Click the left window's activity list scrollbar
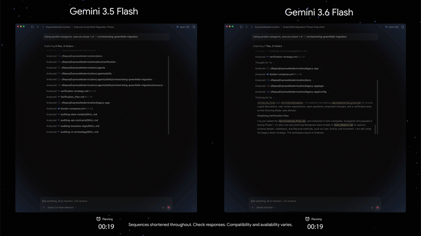The image size is (421, 236). coord(168,95)
